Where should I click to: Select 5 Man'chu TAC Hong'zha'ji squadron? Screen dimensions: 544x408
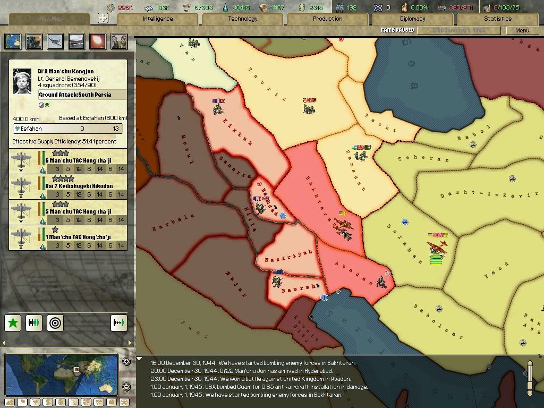[68, 212]
